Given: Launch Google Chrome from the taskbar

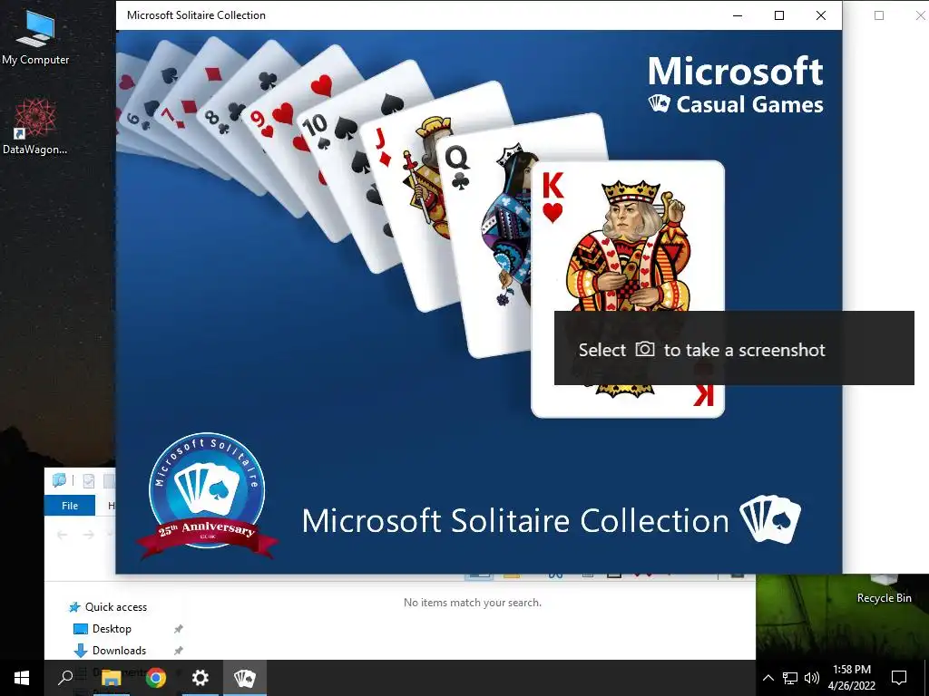Looking at the screenshot, I should pos(156,678).
